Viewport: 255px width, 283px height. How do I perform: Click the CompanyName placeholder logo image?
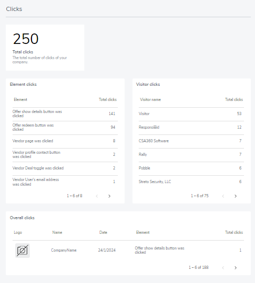pos(23,251)
